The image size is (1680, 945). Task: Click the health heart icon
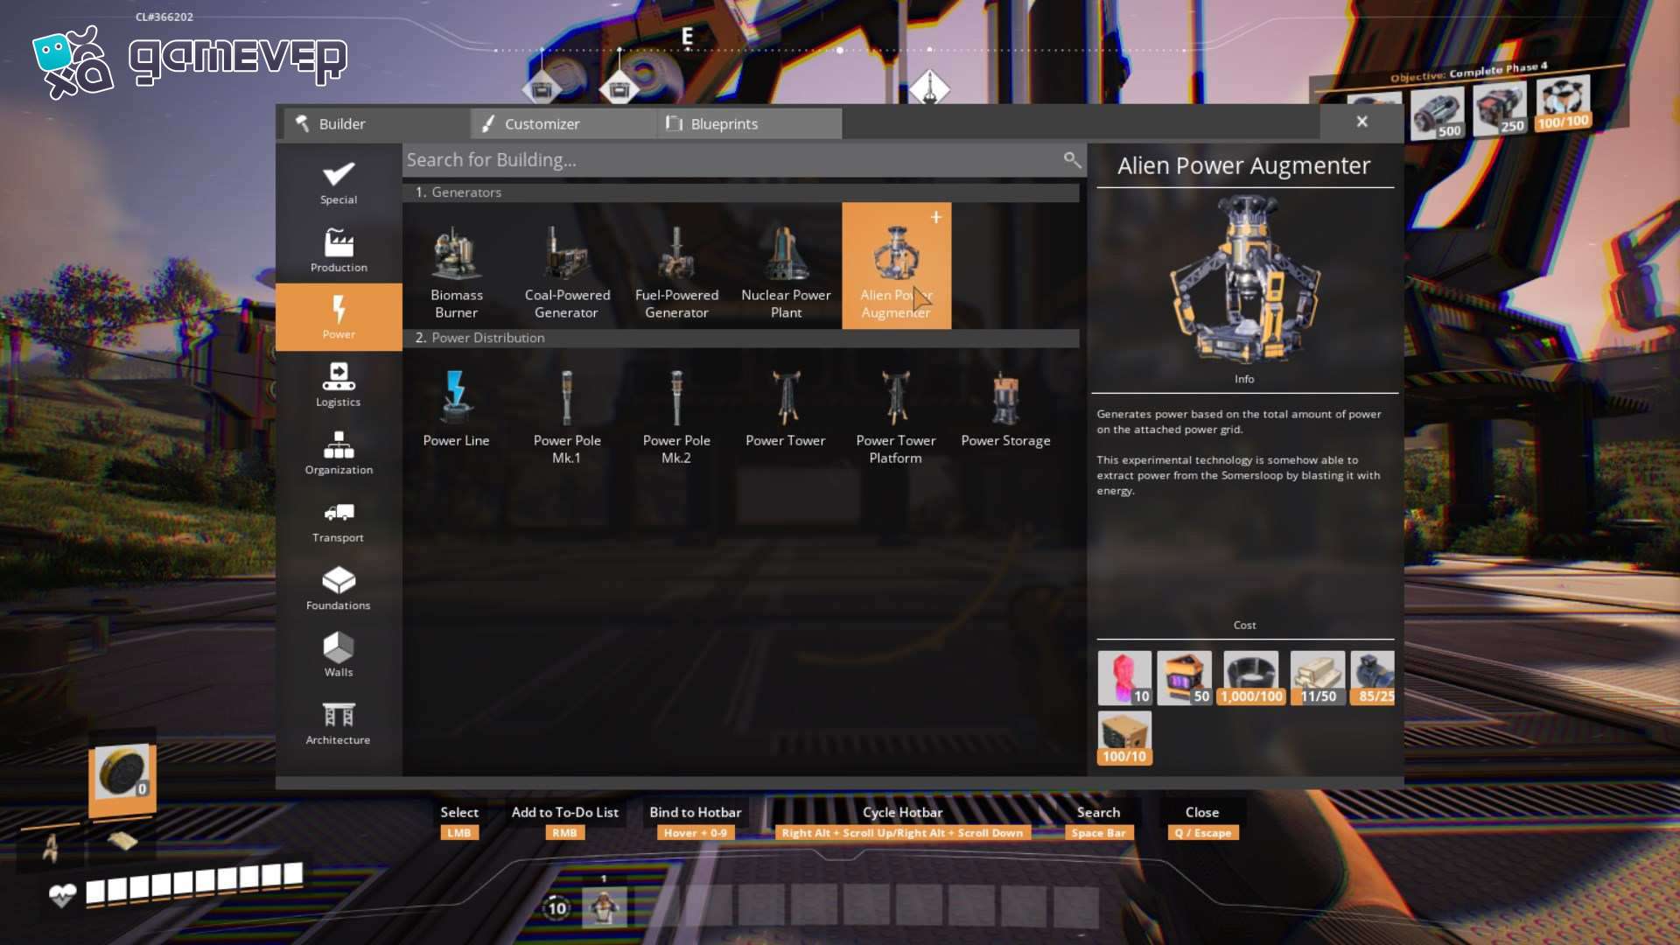(62, 895)
